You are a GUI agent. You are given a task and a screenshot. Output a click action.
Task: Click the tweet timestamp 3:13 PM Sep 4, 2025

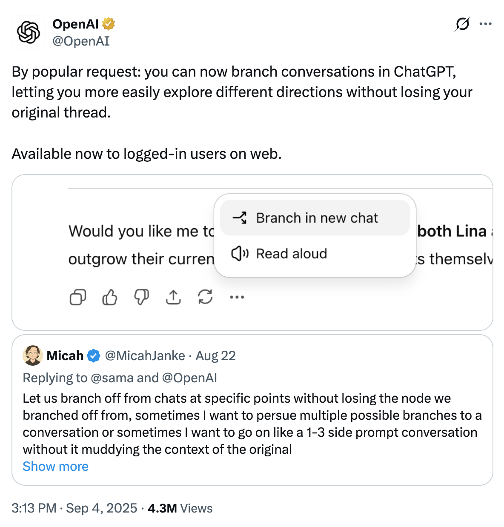(x=74, y=508)
